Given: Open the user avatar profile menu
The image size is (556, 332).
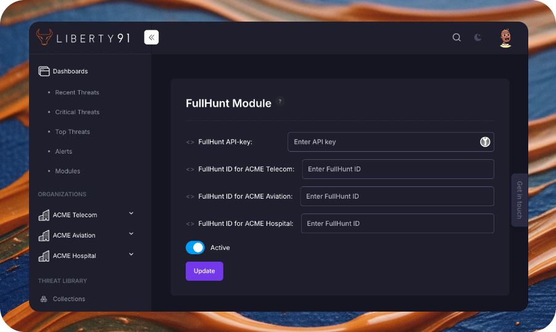Looking at the screenshot, I should coord(505,38).
